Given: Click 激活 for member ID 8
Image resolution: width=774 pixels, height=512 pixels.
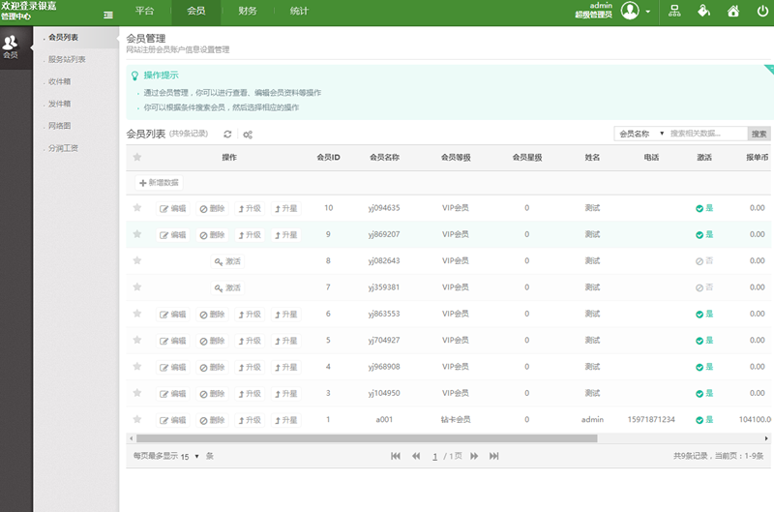Looking at the screenshot, I should pos(227,261).
